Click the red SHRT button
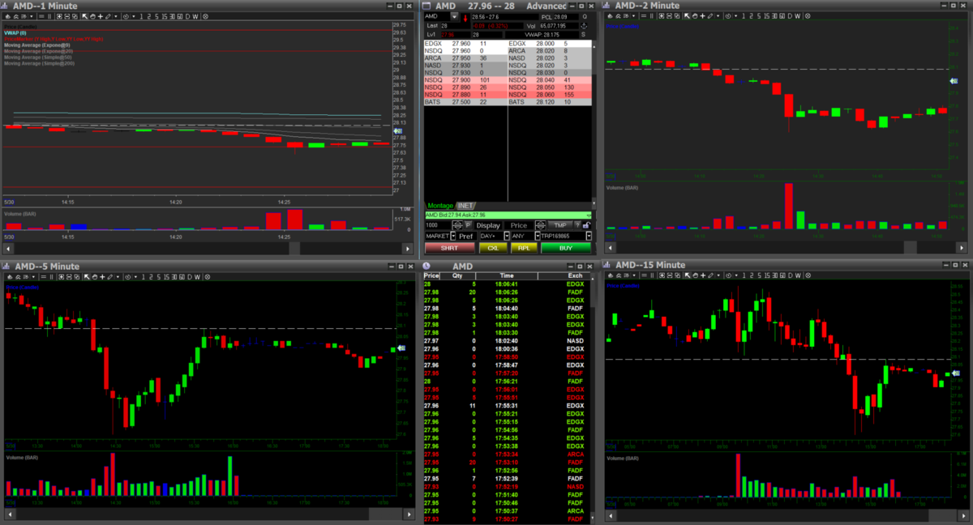 click(x=449, y=248)
